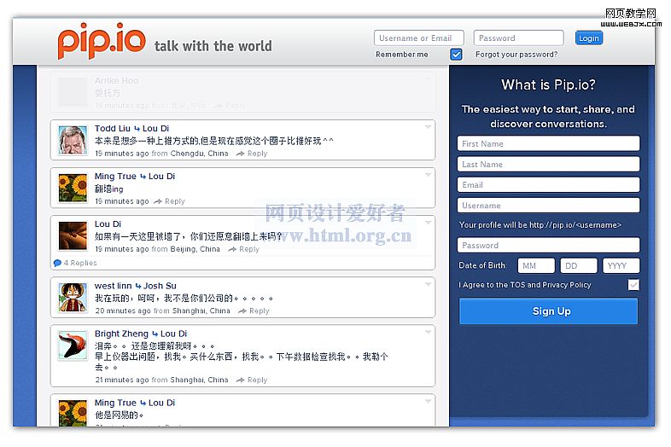The width and height of the screenshot is (671, 447).
Task: Focus the signup Password field
Action: pyautogui.click(x=549, y=245)
